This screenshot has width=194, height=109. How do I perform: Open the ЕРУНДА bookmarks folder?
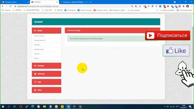[59, 10]
